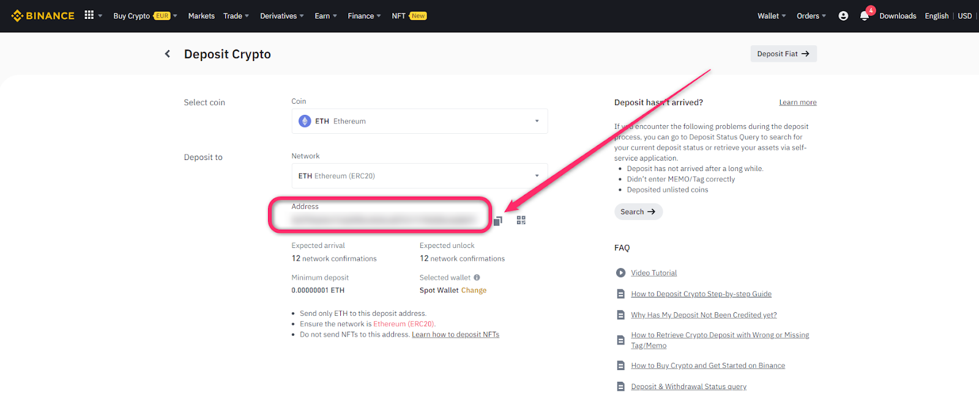Expand the Orders dropdown
This screenshot has height=408, width=979.
pos(811,16)
